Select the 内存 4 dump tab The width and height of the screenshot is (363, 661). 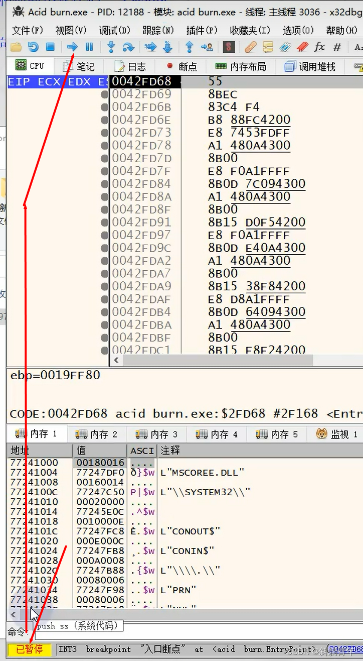218,434
